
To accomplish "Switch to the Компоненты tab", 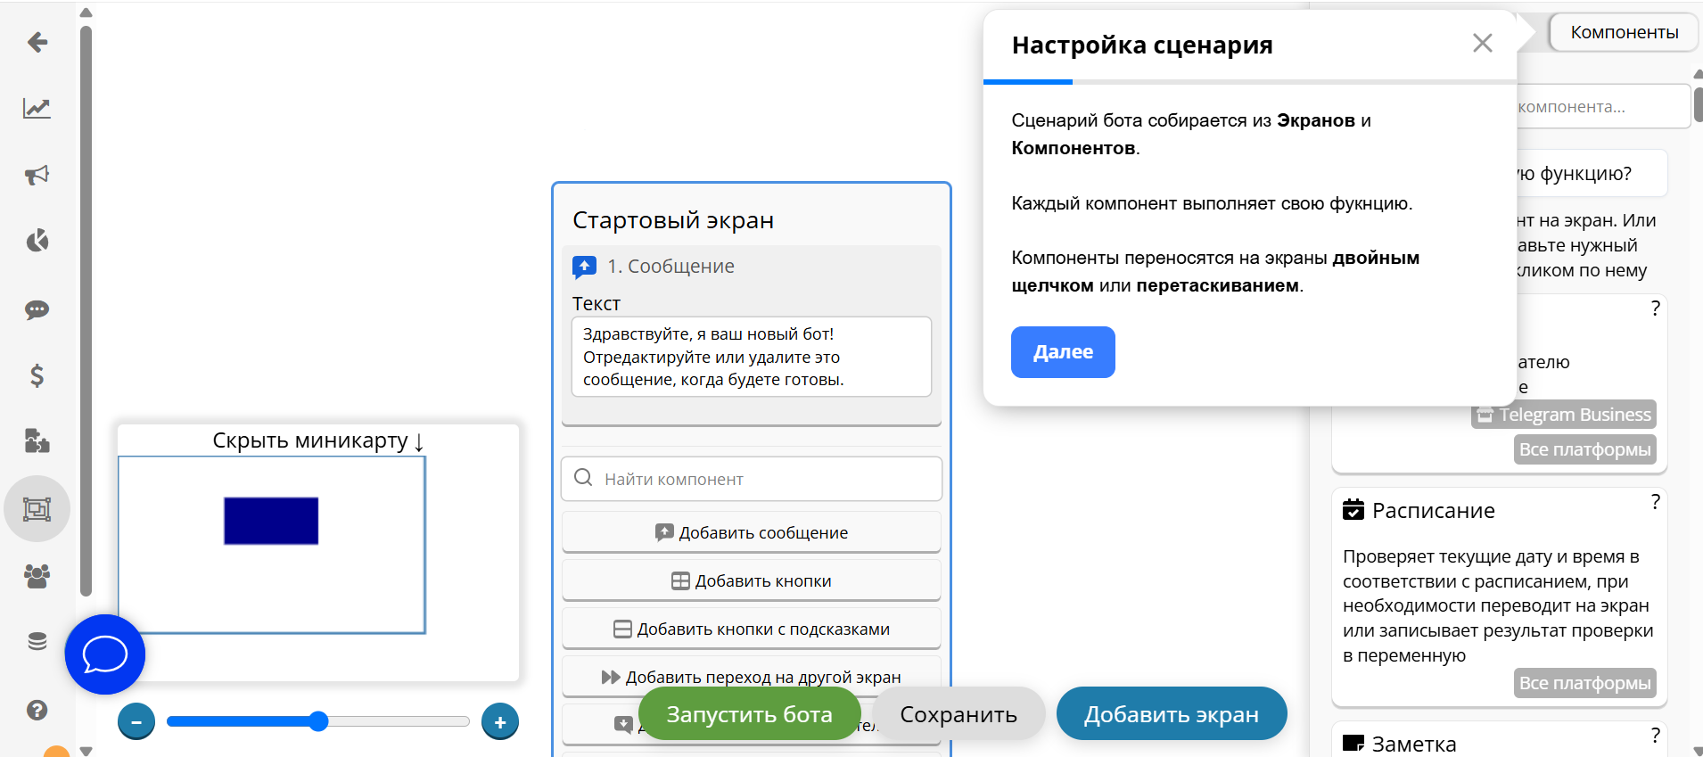I will click(1625, 32).
